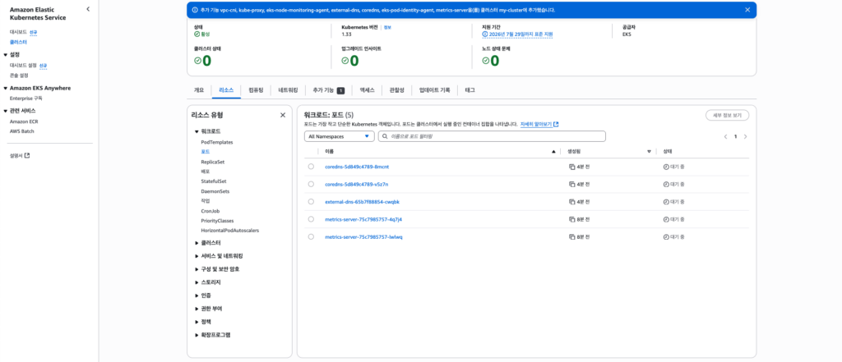Image resolution: width=842 pixels, height=362 pixels.
Task: Select the radio button for external-dns-65b7f88854-cwqbk
Action: (x=311, y=201)
